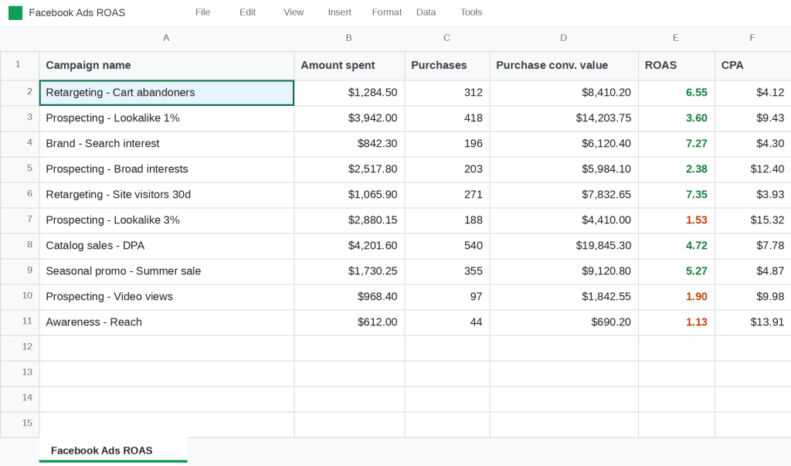Click conversion value $19,845.30
The width and height of the screenshot is (791, 466).
[563, 246]
